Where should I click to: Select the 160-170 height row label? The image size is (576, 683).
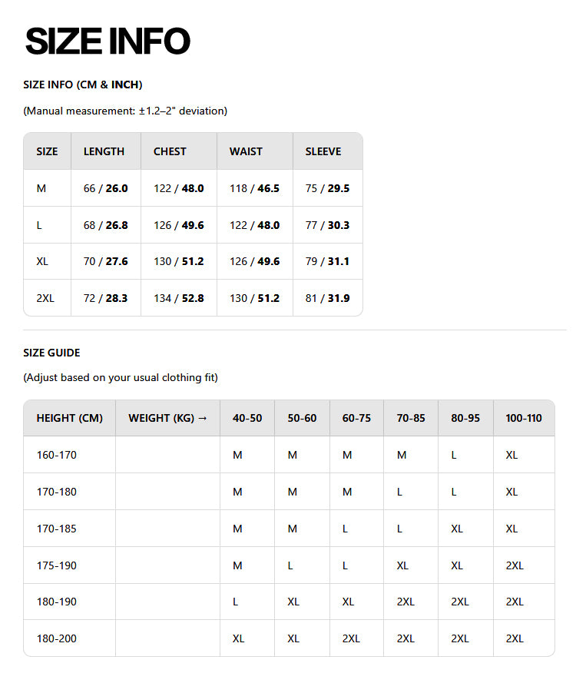[x=57, y=455]
